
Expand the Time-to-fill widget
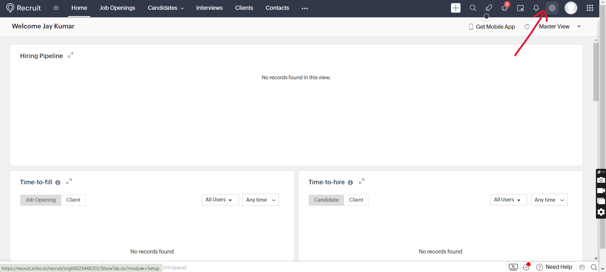(x=69, y=181)
